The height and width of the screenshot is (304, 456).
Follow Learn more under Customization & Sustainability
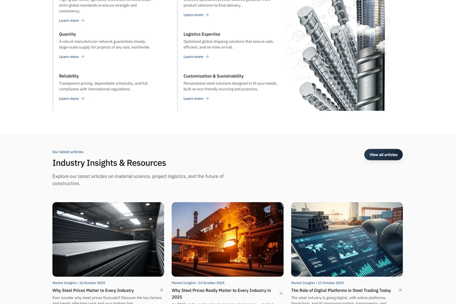point(196,98)
